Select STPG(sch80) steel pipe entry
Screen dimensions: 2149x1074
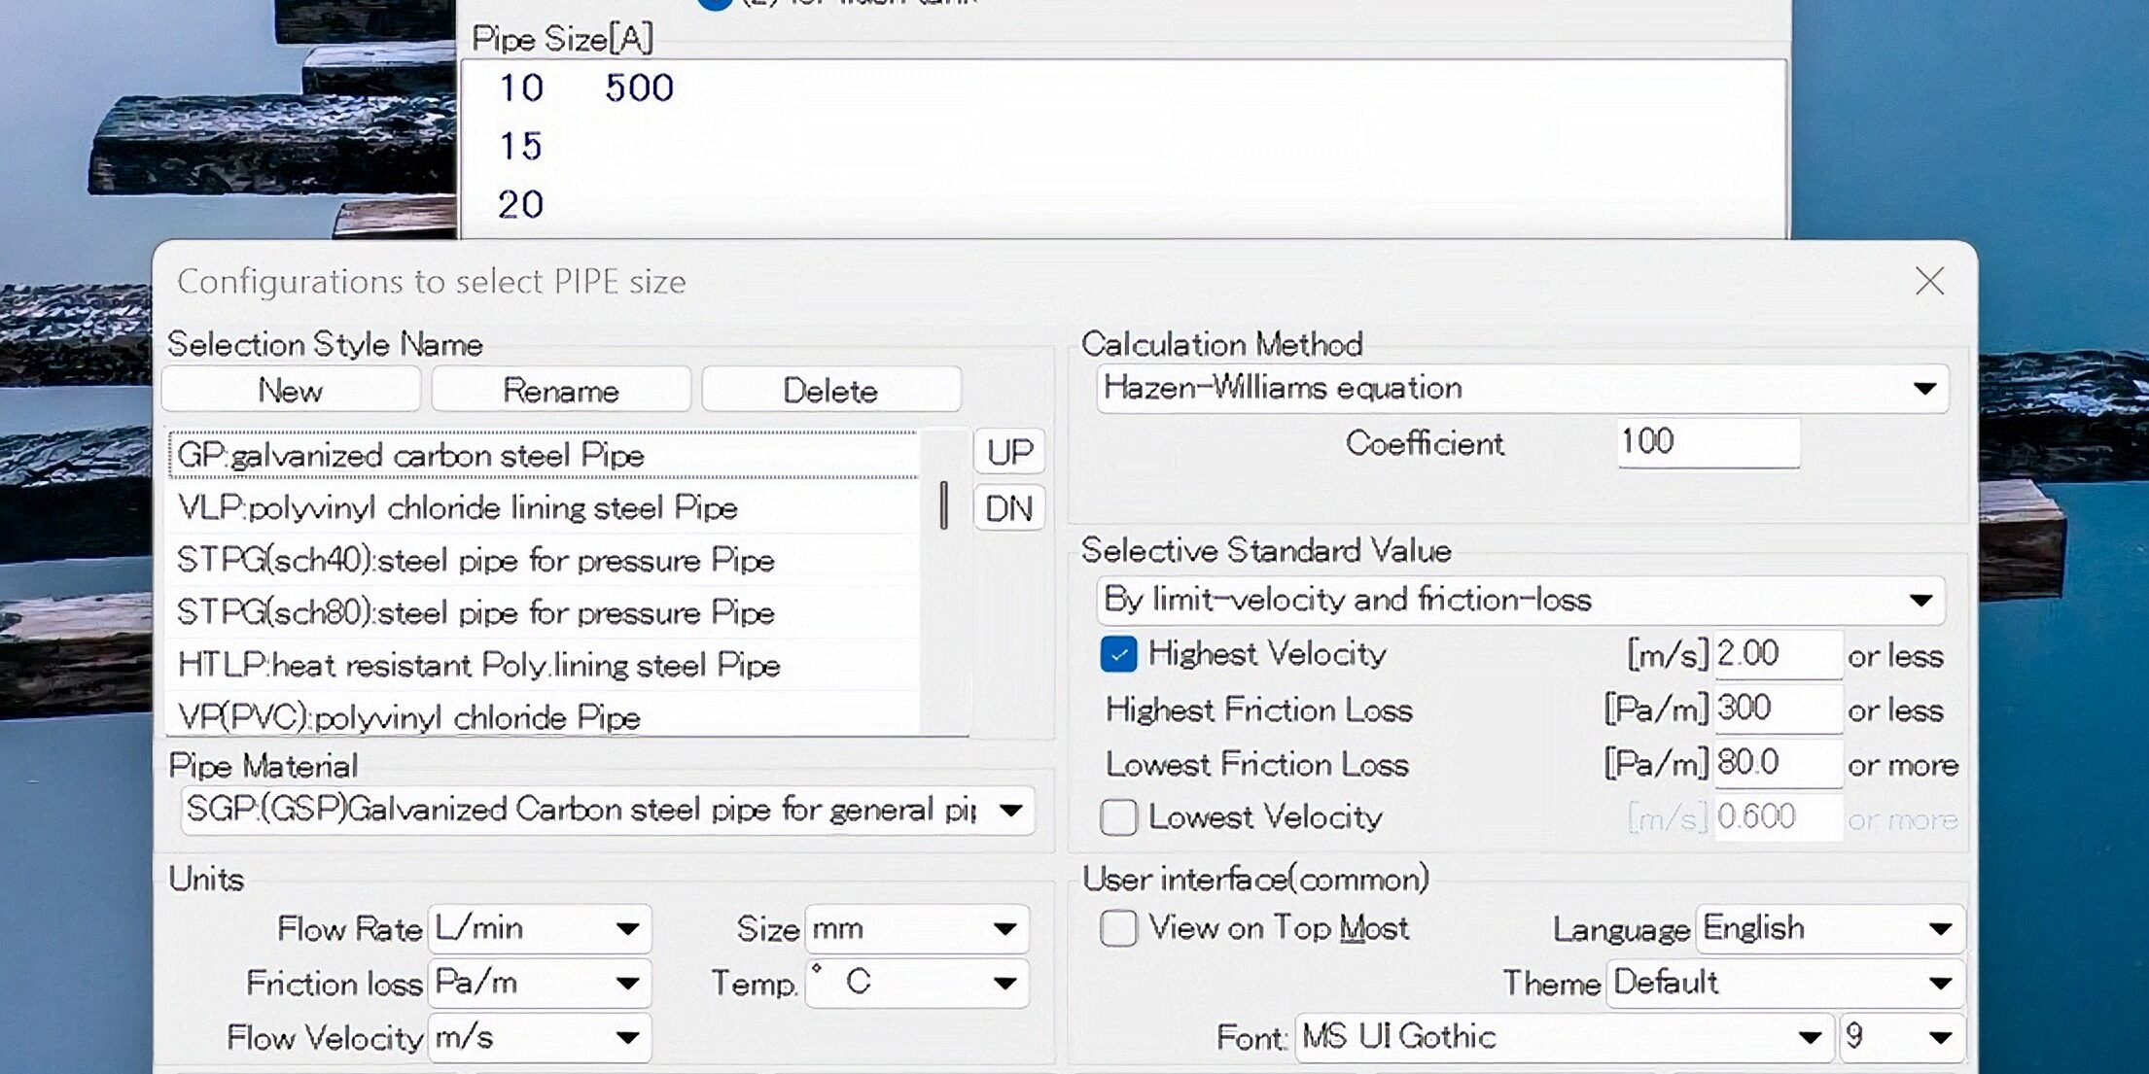(x=543, y=612)
